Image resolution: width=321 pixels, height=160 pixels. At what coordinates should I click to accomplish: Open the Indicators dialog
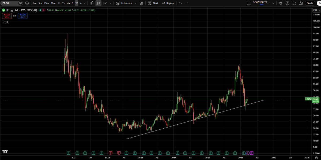click(124, 3)
